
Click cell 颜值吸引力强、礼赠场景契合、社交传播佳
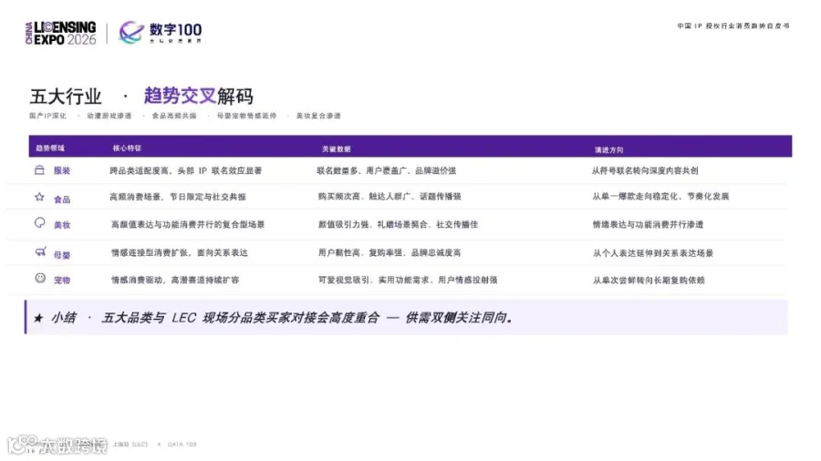pos(398,225)
